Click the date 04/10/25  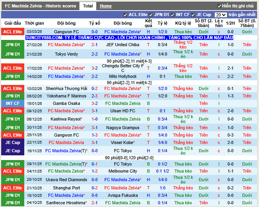[34, 203]
